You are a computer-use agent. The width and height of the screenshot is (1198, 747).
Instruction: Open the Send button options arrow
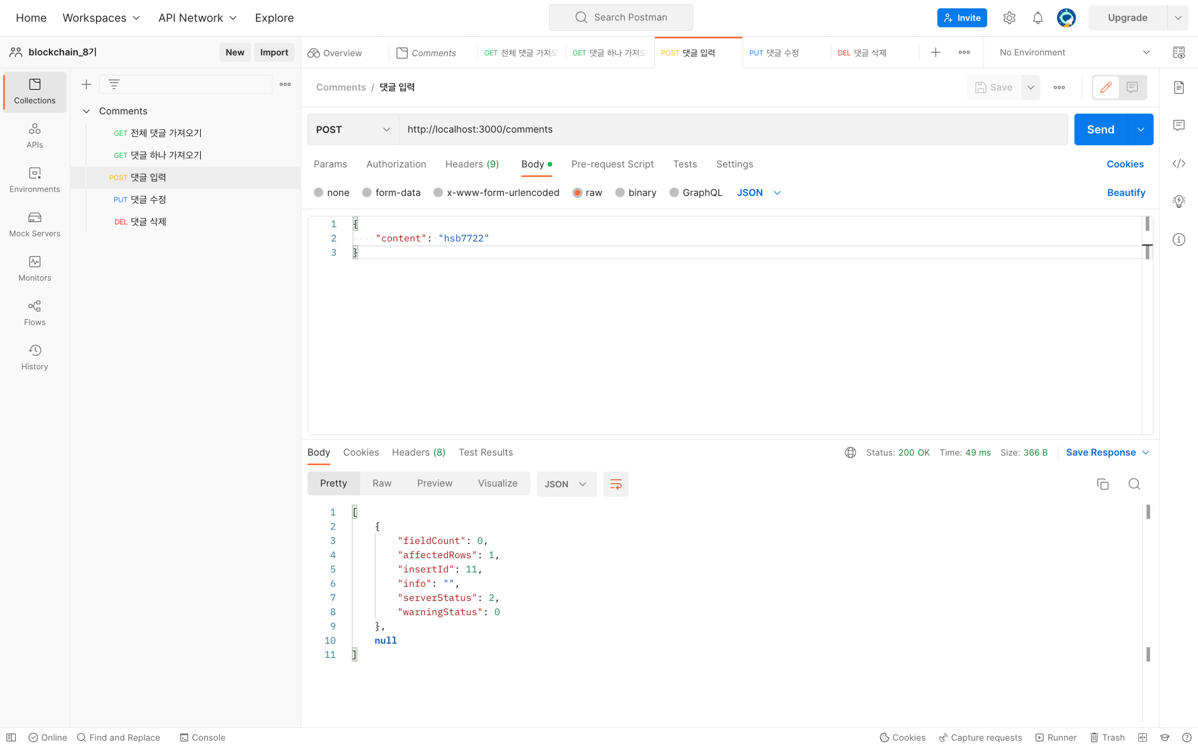tap(1140, 129)
